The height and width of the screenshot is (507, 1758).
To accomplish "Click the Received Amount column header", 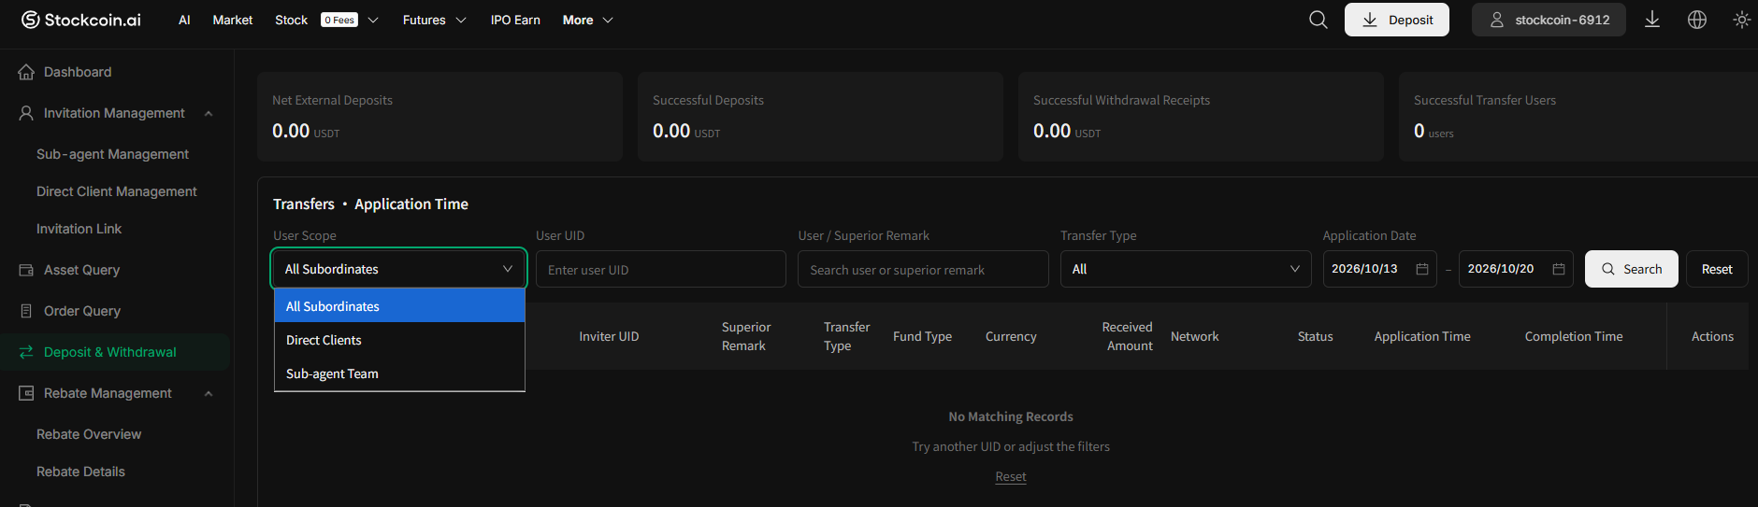I will [1129, 336].
